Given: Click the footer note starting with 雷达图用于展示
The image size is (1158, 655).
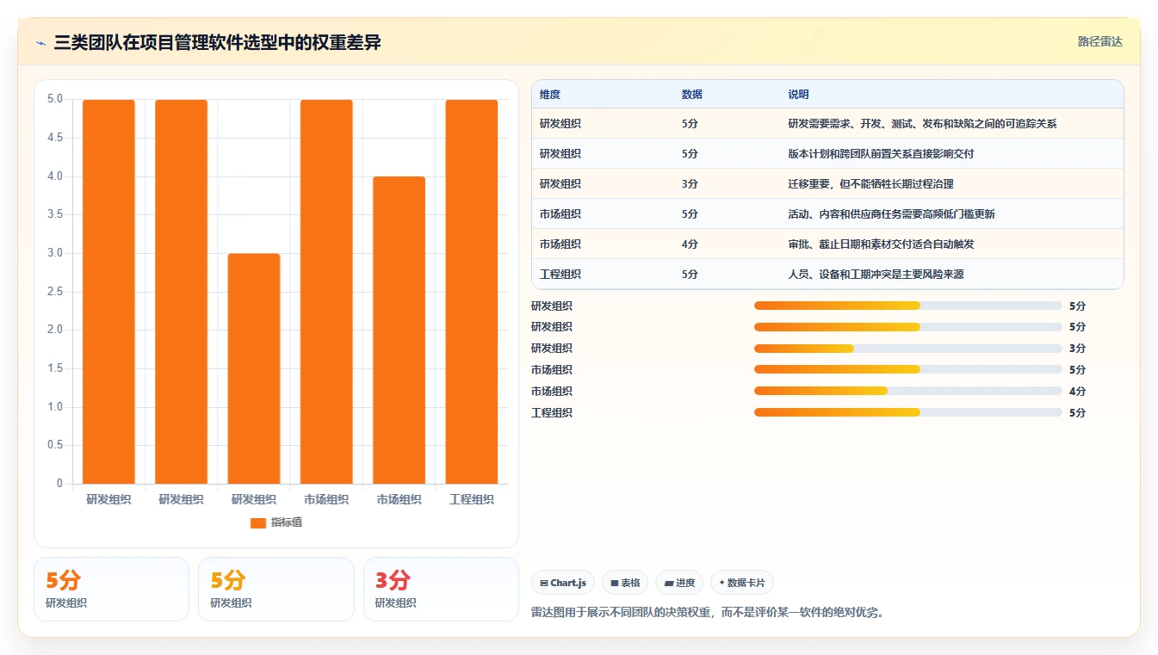Looking at the screenshot, I should click(x=709, y=613).
